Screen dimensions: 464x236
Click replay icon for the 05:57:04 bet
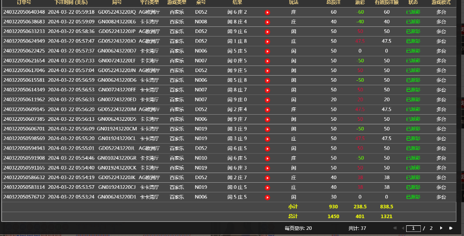[x=267, y=71]
